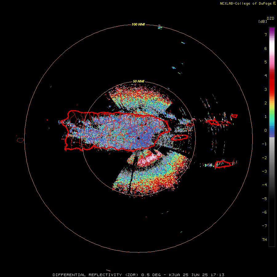
Task: Click the -6 value on color scale
Action: coord(264,212)
